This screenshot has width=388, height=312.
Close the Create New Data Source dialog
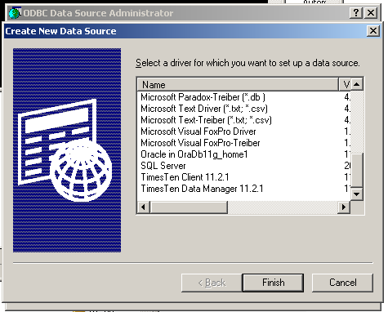tap(373, 31)
